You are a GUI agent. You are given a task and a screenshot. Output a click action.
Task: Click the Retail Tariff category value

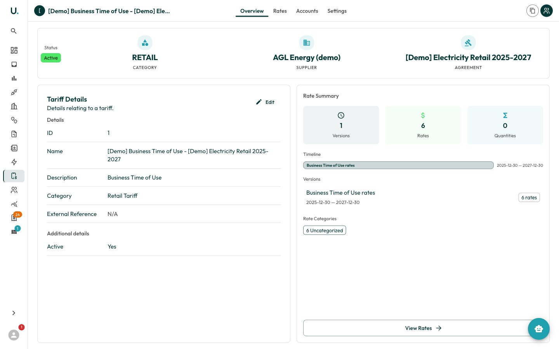[122, 196]
